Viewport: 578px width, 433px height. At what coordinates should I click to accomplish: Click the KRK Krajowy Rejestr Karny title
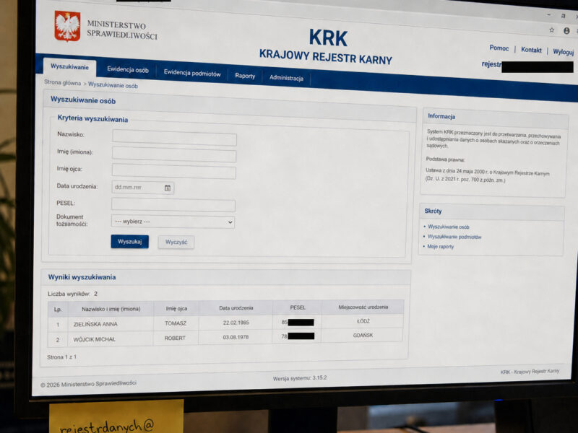coord(327,48)
